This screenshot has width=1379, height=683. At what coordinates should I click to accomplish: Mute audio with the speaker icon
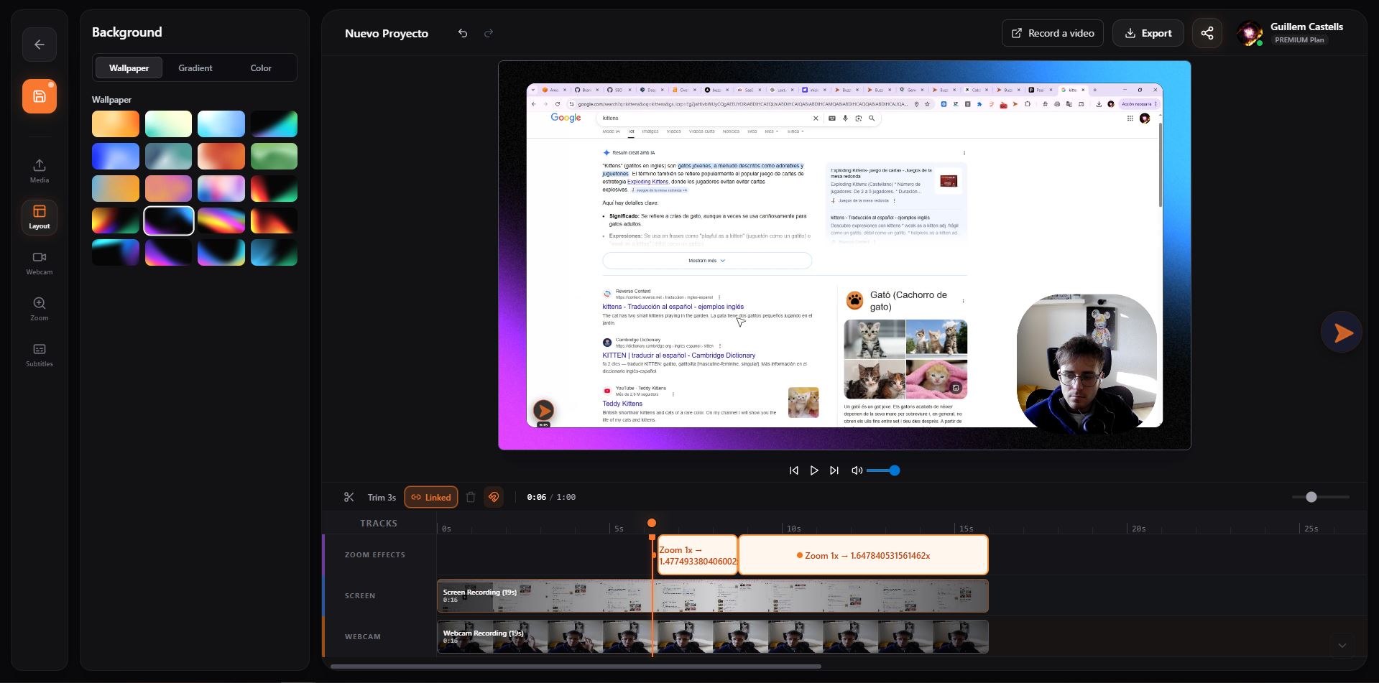click(857, 470)
